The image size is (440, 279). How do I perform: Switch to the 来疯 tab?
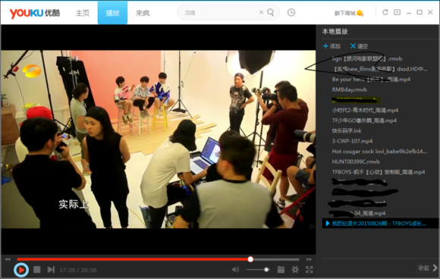point(143,13)
